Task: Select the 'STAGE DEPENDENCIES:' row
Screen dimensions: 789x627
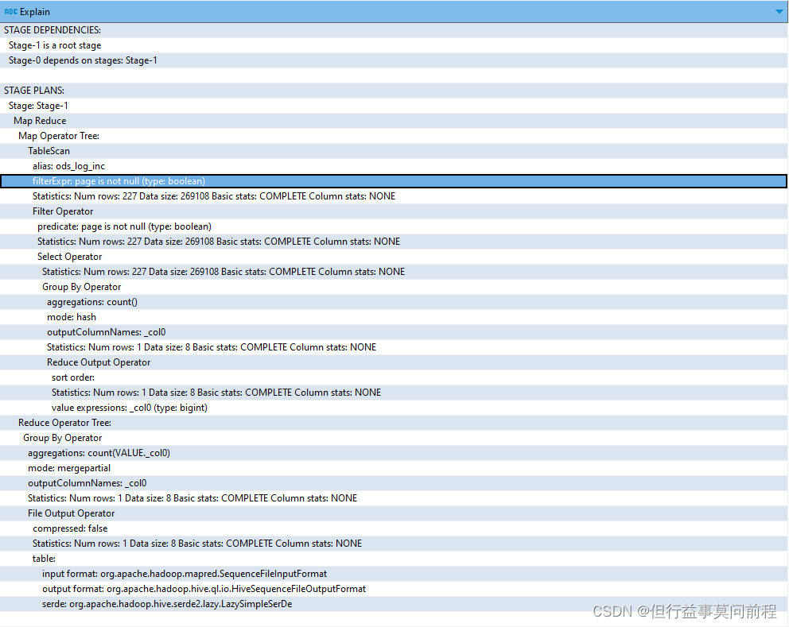Action: pyautogui.click(x=394, y=30)
